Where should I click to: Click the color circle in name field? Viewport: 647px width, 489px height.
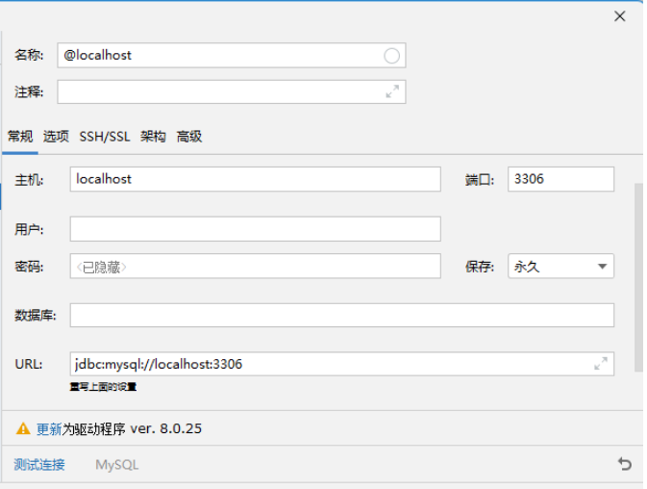click(x=391, y=55)
